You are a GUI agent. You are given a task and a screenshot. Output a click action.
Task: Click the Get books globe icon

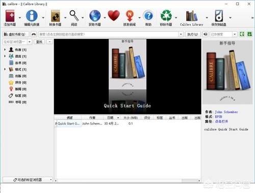(95, 16)
